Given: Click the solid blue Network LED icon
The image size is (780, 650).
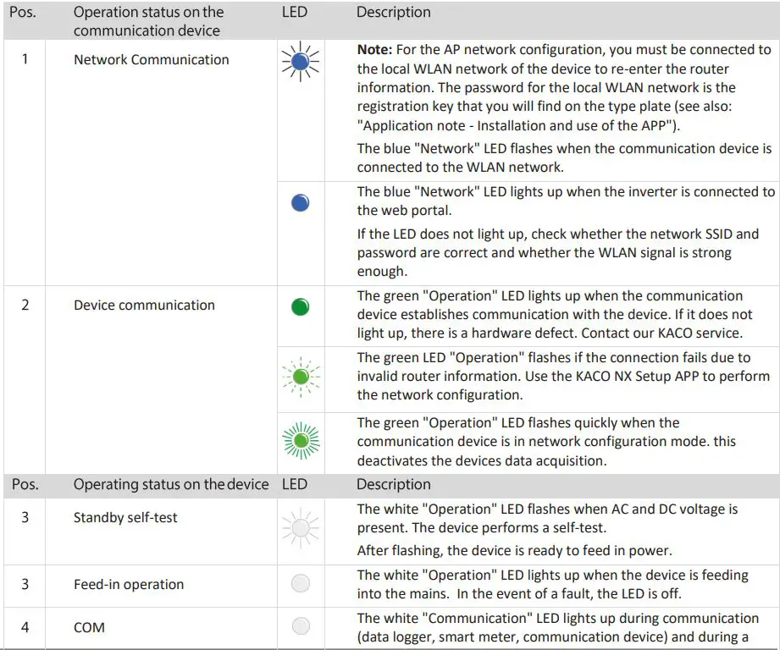Looking at the screenshot, I should click(300, 202).
